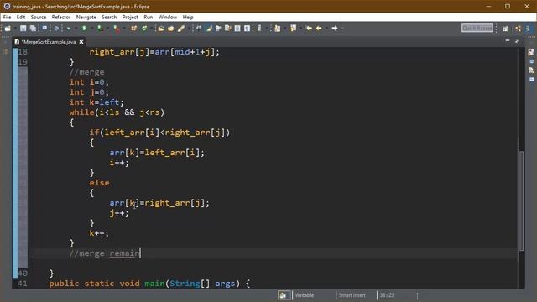This screenshot has height=302, width=537.
Task: Click the Open Task icon
Action: pos(170,29)
